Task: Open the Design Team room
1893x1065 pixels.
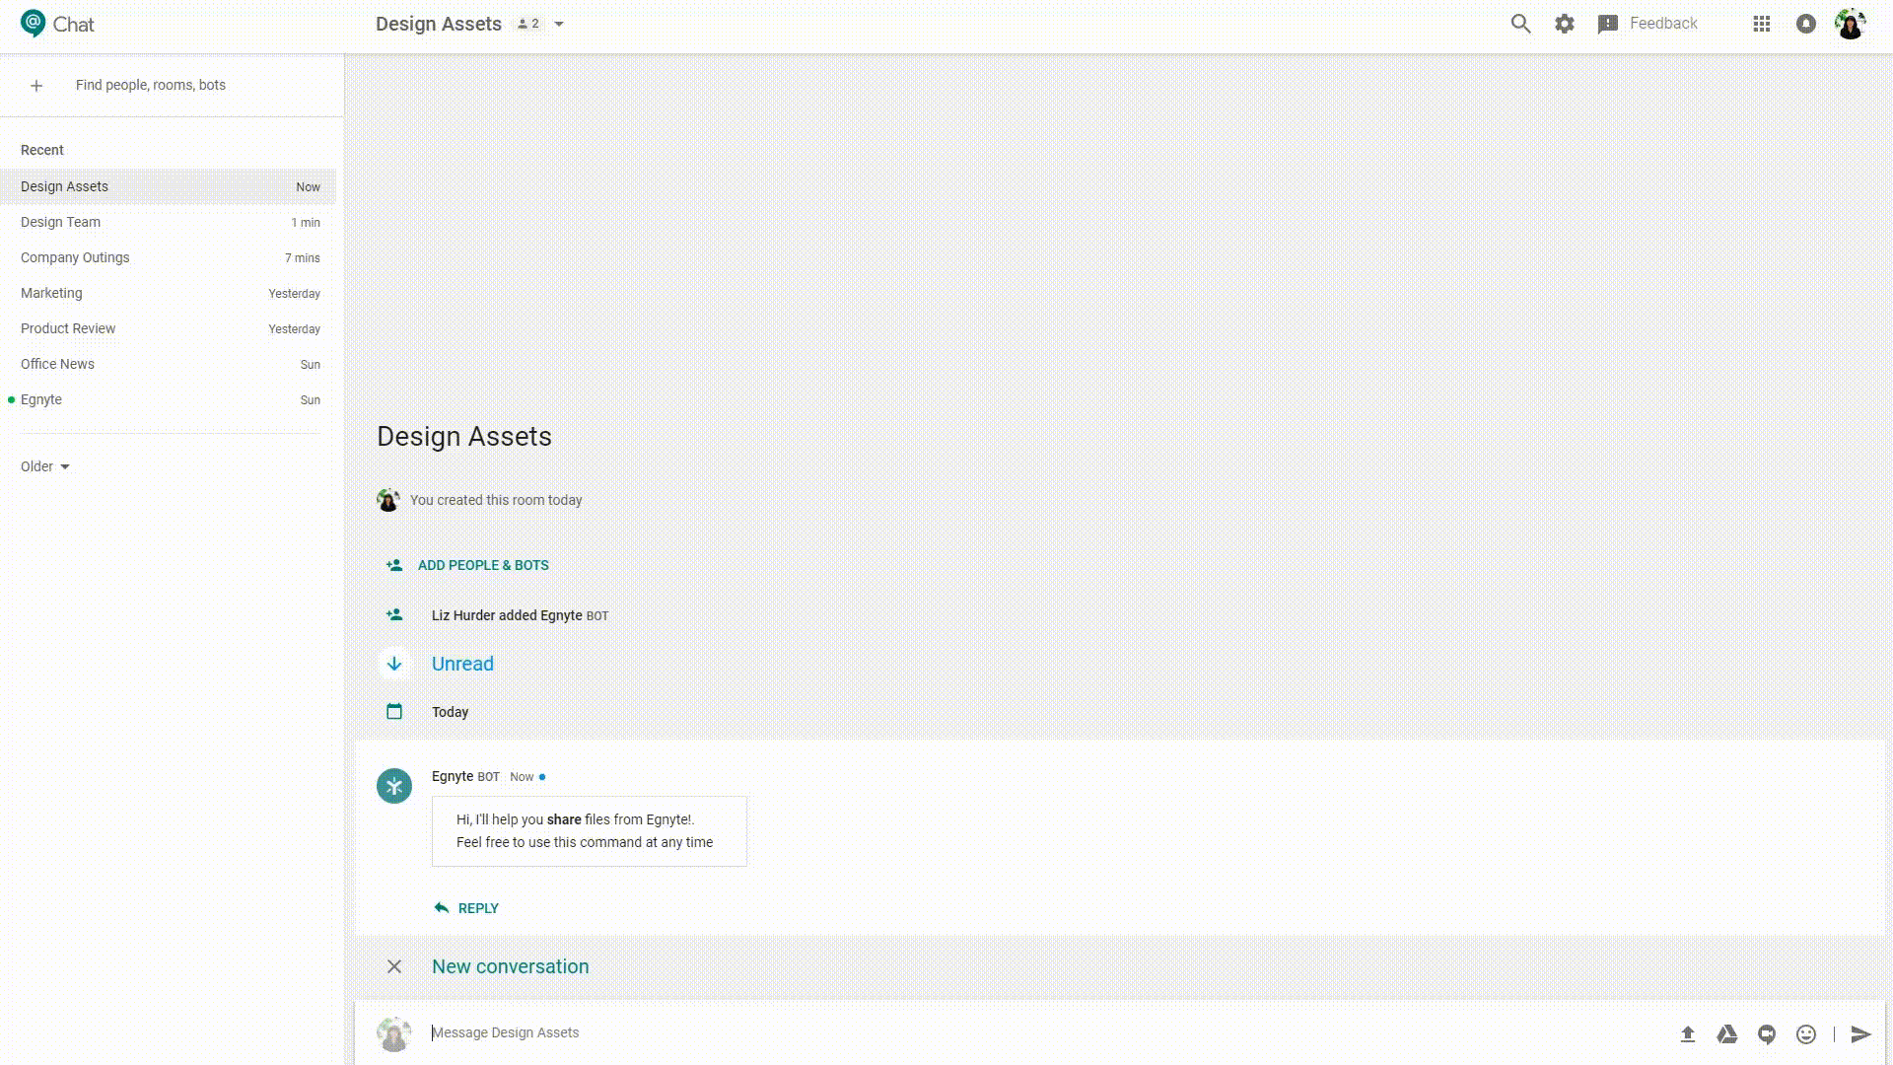Action: (61, 222)
